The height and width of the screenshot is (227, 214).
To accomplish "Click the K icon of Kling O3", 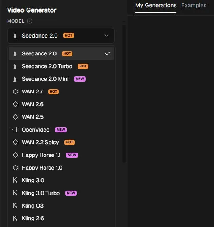I will [x=15, y=206].
